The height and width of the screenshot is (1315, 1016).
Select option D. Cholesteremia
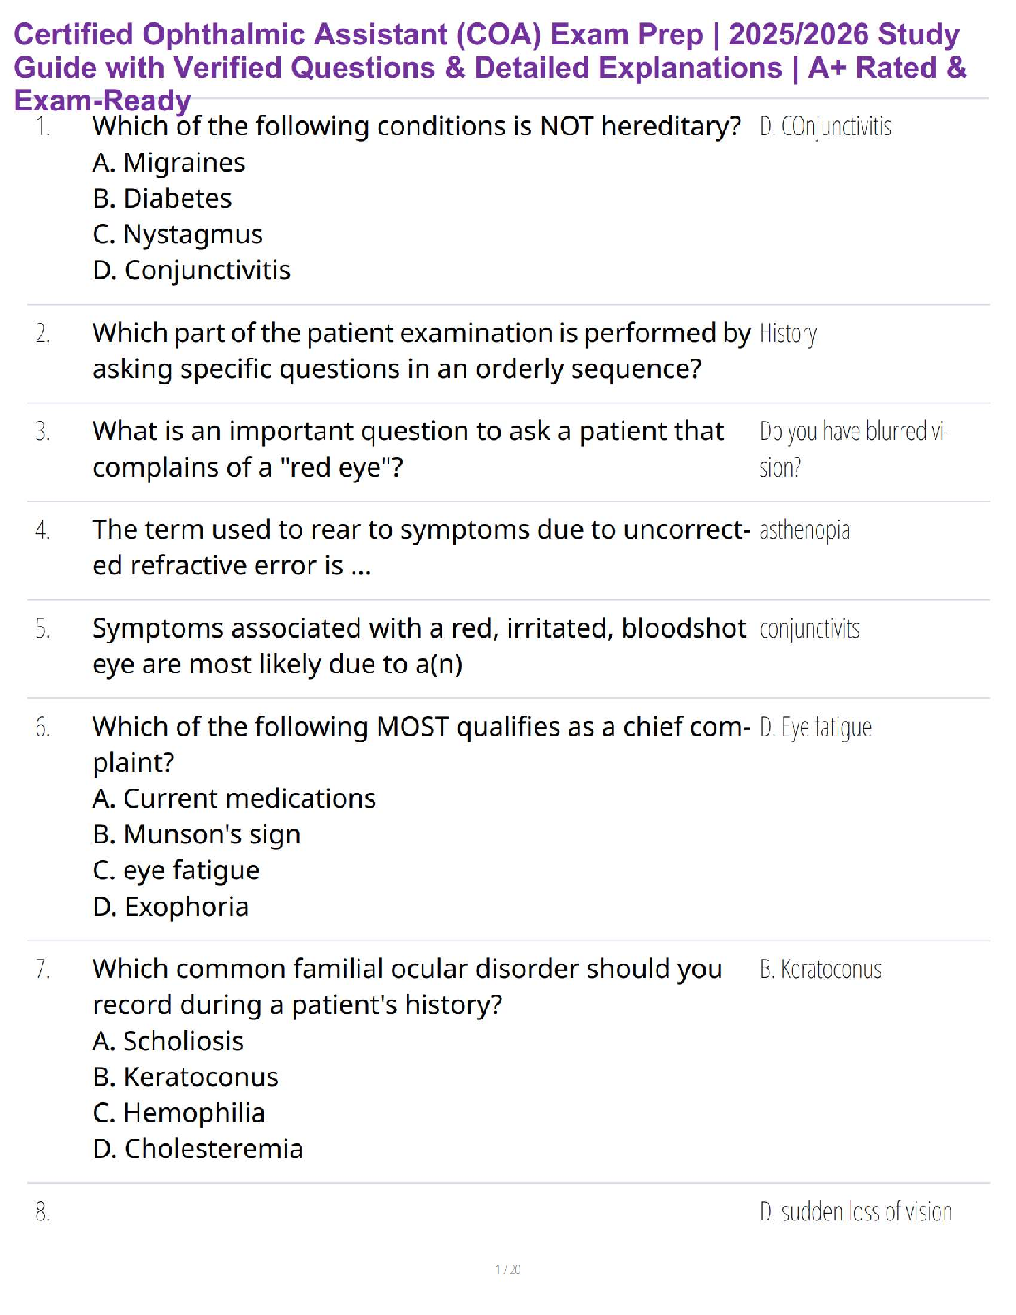pos(198,1149)
